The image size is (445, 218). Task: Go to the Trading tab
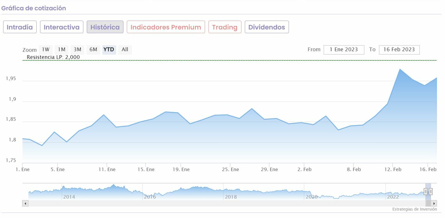(x=225, y=27)
